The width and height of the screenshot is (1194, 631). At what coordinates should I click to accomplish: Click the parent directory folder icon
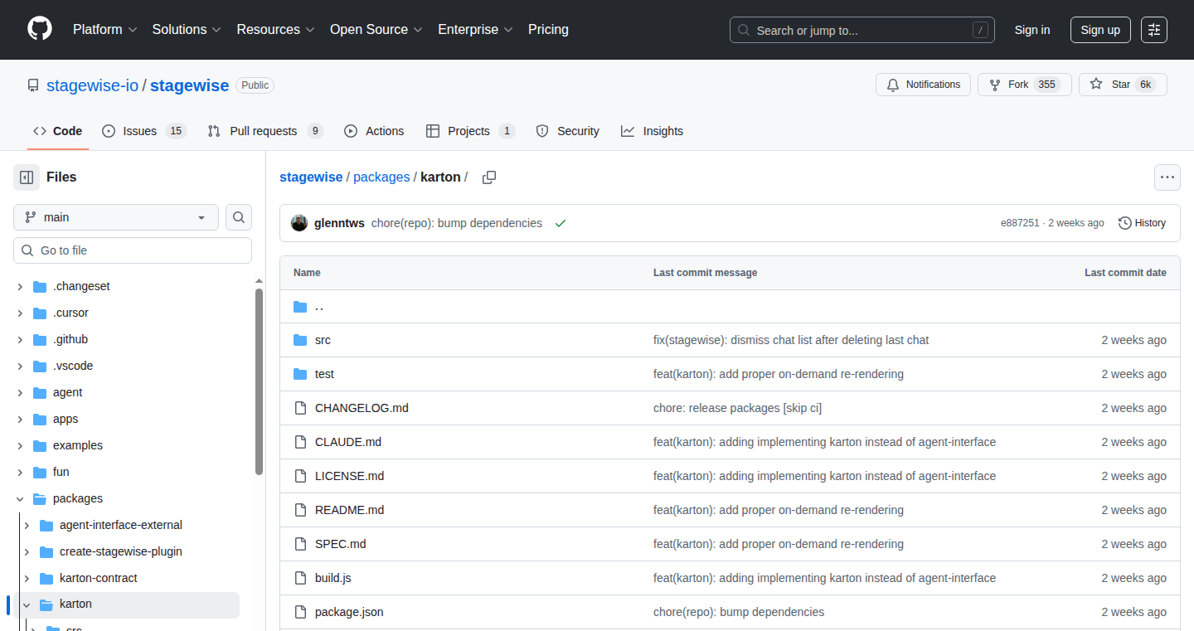pos(300,307)
